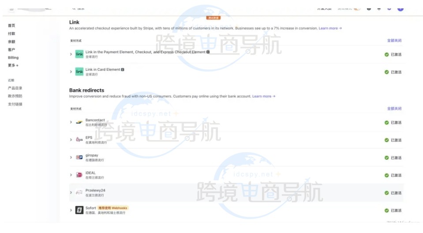Expand the Przelewy24 payment method row
The image size is (423, 233).
pos(71,193)
